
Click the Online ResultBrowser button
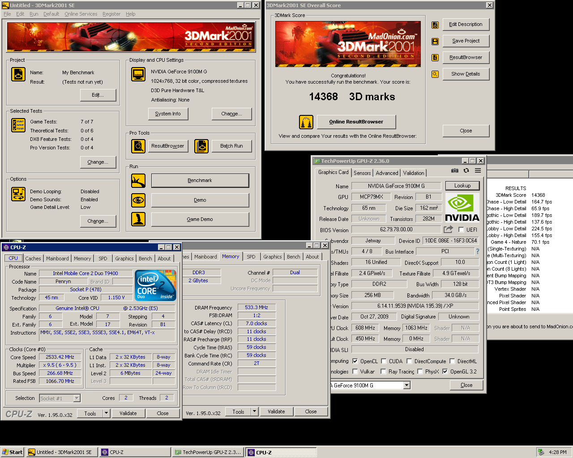[x=356, y=122]
